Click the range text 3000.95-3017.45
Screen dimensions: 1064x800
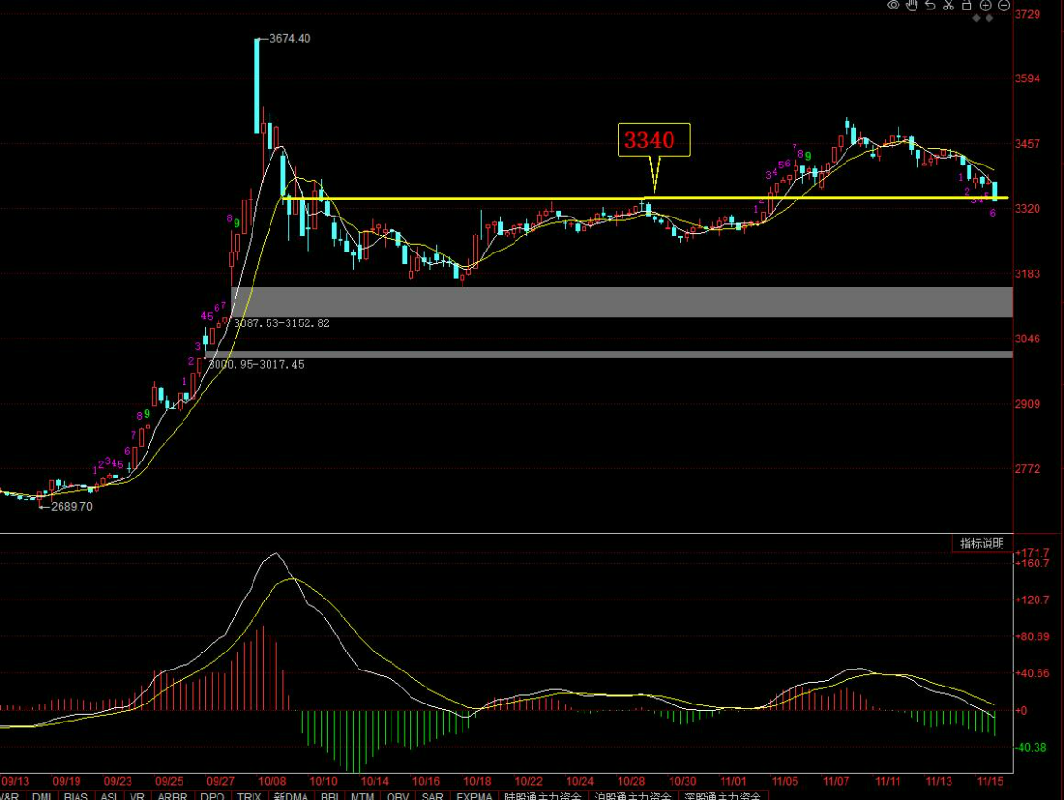pos(255,365)
